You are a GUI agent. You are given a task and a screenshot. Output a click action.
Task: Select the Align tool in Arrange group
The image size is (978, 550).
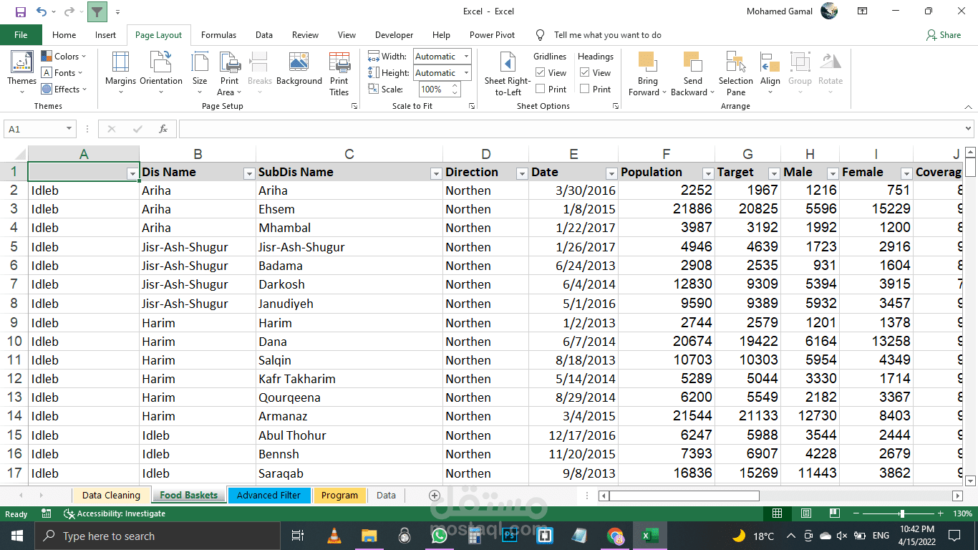tap(770, 72)
